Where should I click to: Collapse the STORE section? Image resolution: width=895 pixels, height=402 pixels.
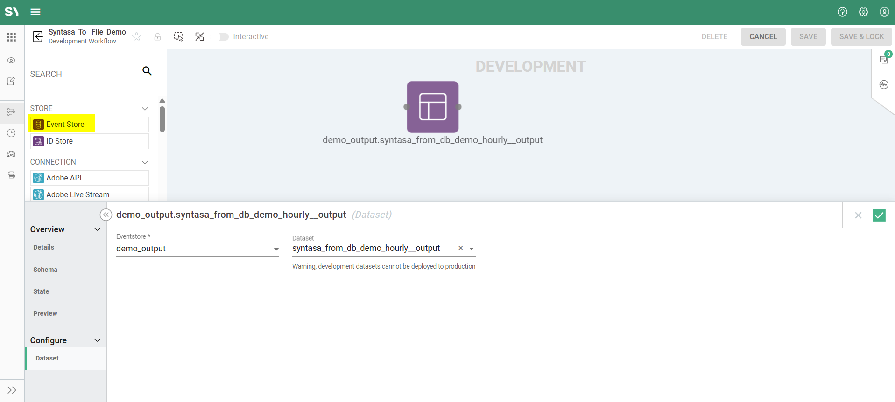(x=145, y=109)
